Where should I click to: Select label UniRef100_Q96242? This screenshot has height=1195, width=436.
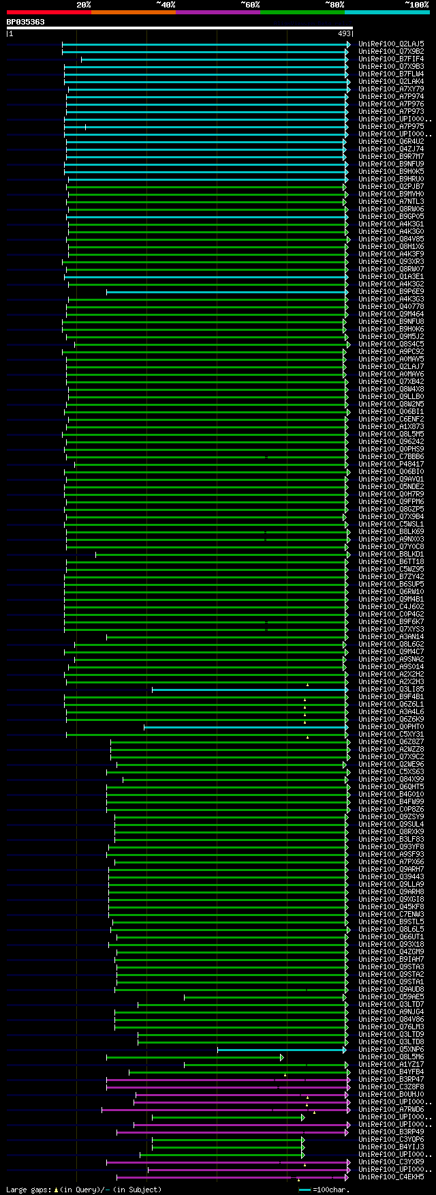391,441
